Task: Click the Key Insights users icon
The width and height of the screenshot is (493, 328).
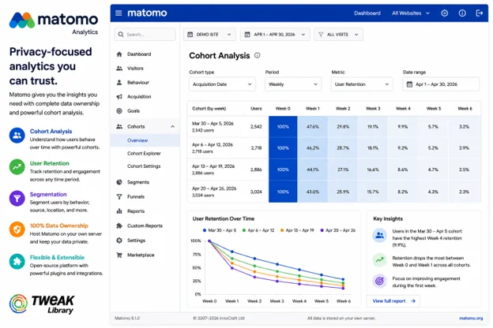Action: click(x=379, y=235)
